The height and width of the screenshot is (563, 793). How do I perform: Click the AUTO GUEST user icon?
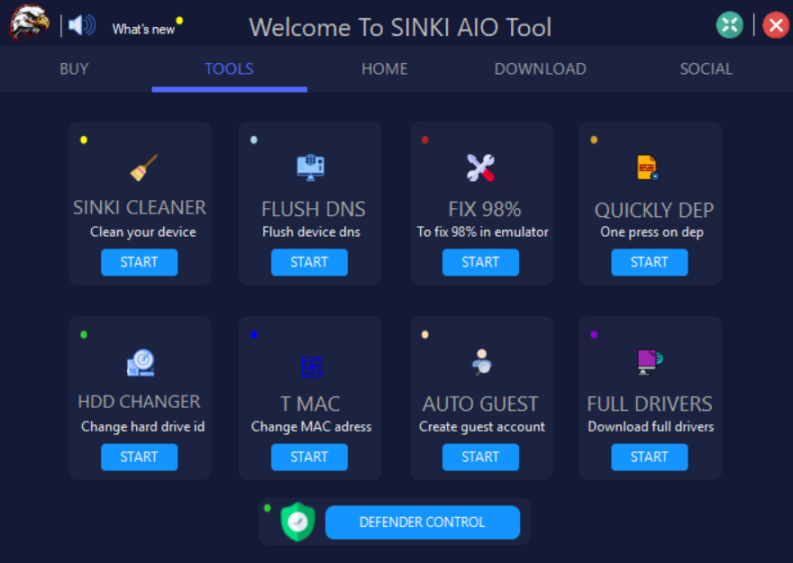(482, 362)
